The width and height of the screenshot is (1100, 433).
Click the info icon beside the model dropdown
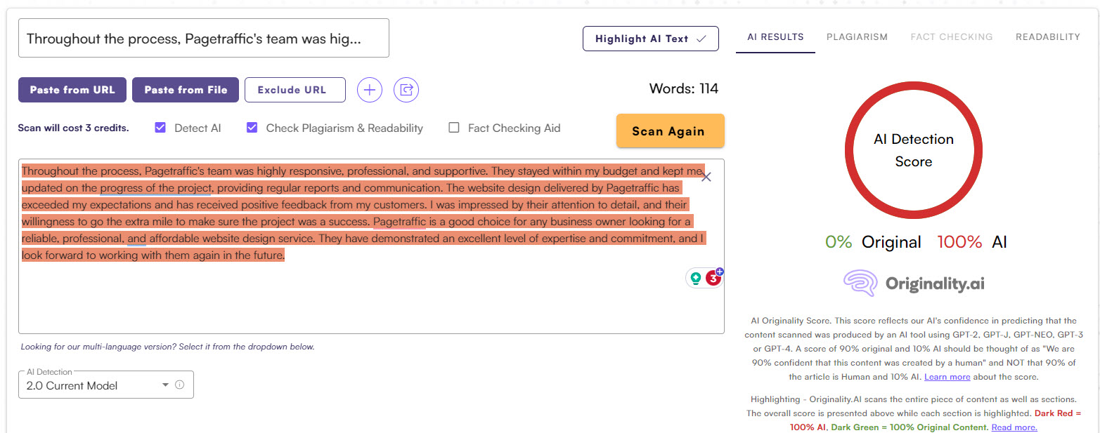179,385
